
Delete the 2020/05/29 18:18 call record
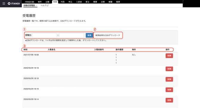coord(169,69)
